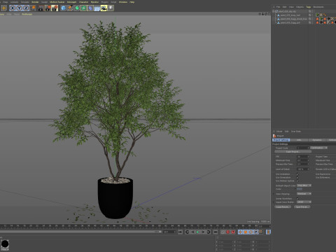Viewport: 336px width, 252px height.
Task: Click the Load Preset button
Action: click(x=283, y=207)
